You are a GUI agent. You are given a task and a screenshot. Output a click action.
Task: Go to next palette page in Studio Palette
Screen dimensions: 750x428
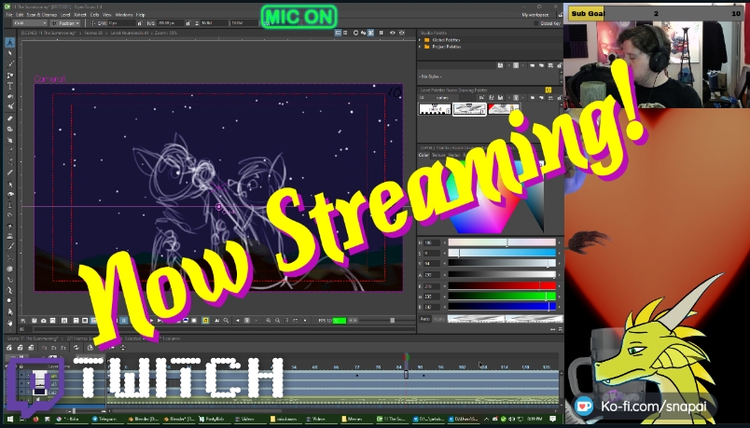(522, 65)
